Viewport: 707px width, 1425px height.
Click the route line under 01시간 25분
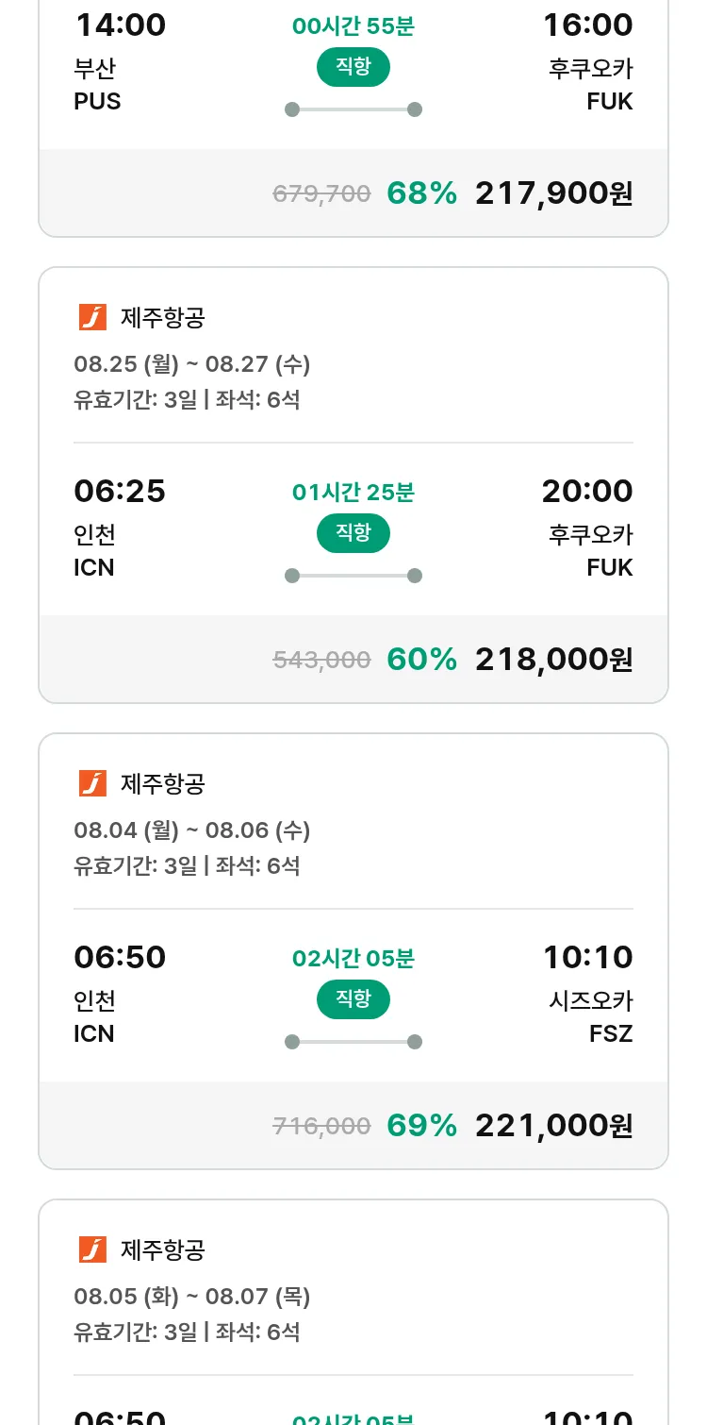coord(353,576)
